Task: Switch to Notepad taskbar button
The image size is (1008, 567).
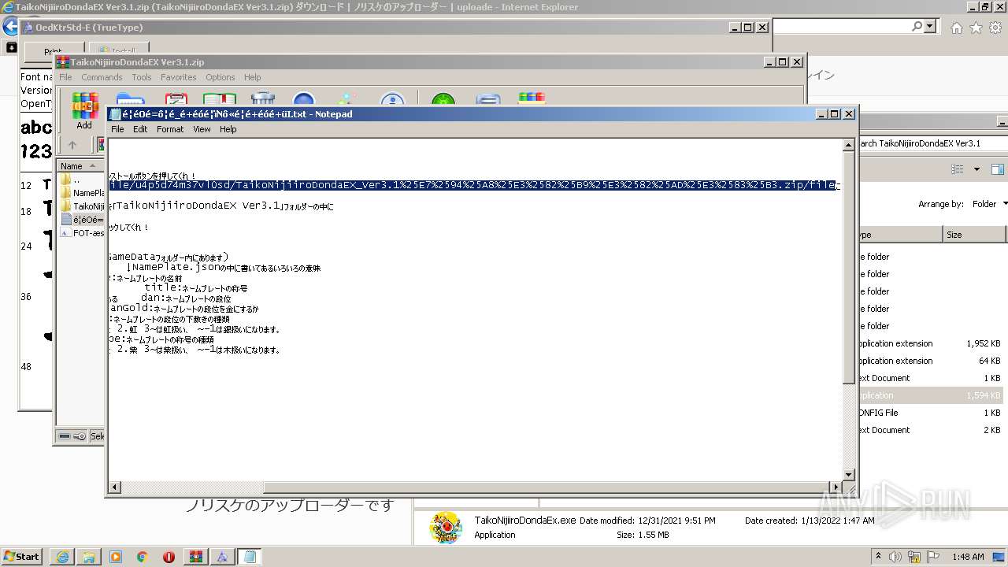Action: pos(250,557)
